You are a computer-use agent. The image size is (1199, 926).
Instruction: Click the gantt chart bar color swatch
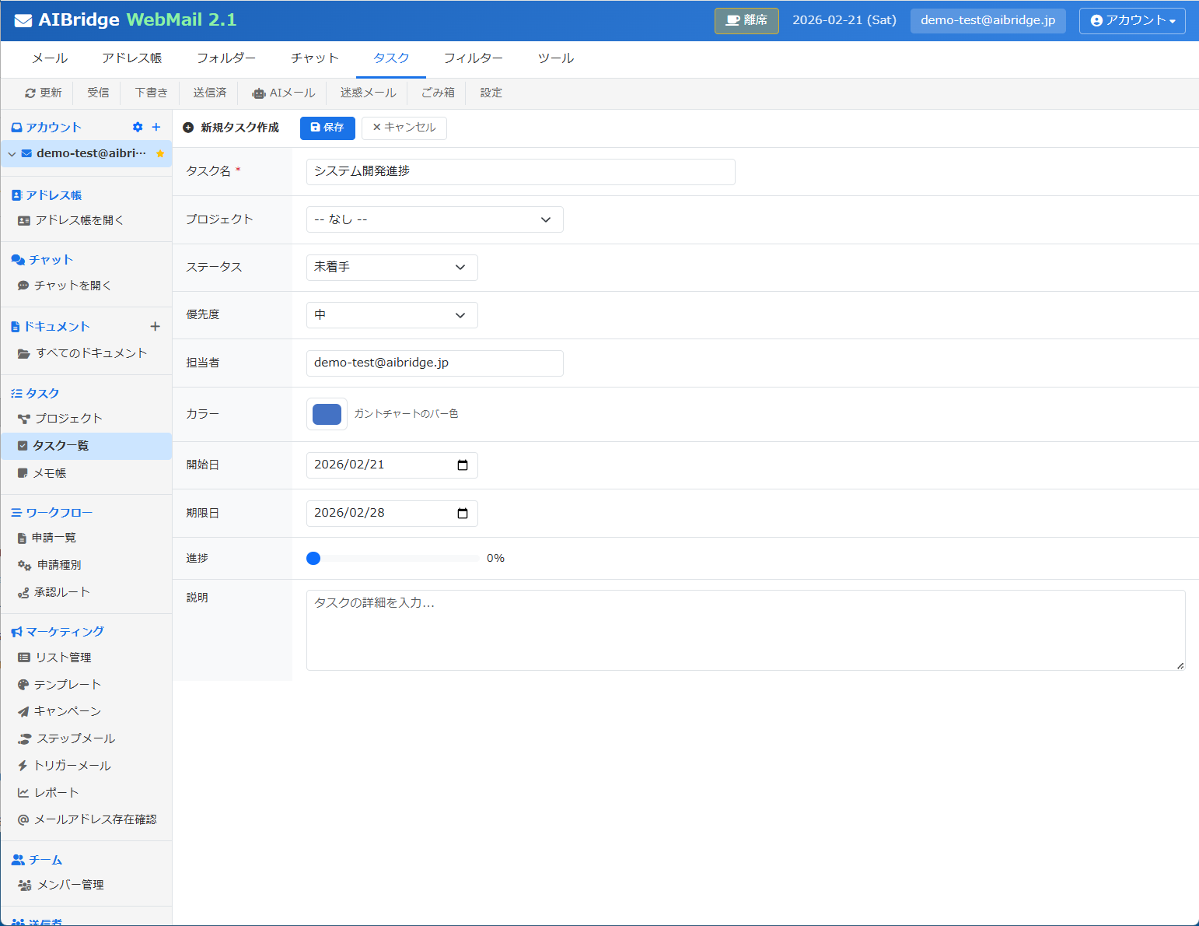point(327,414)
